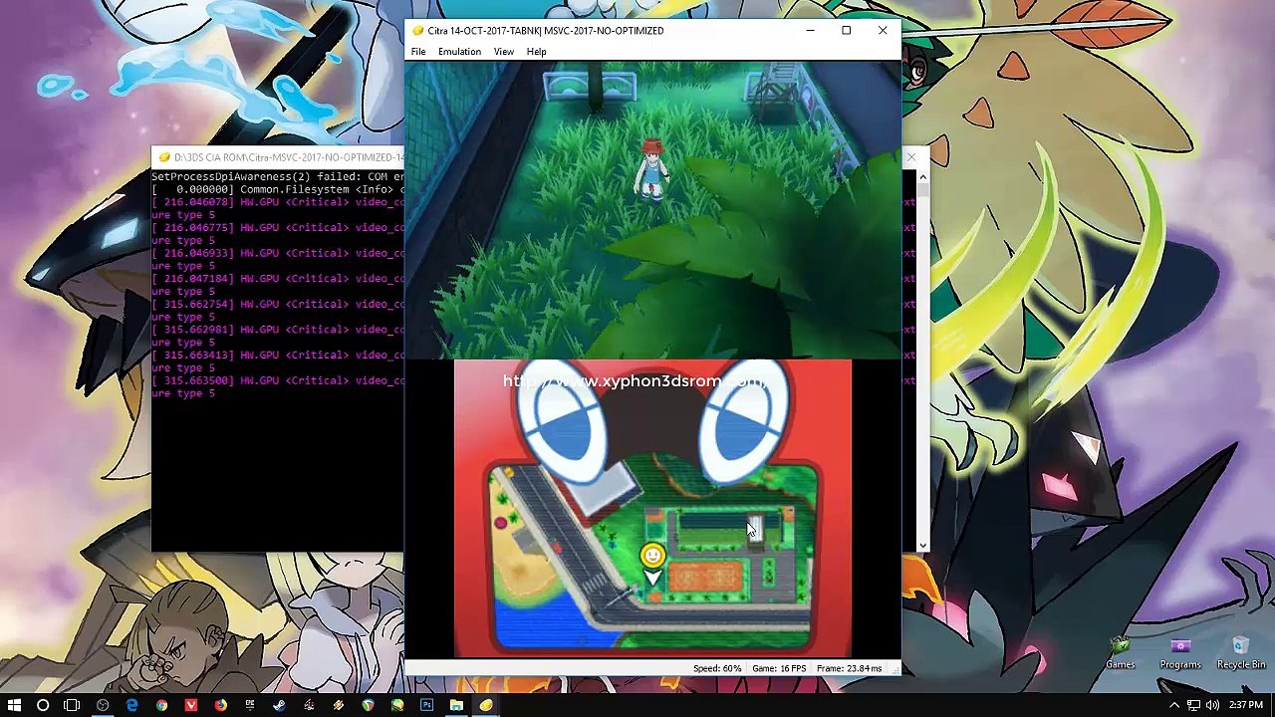Launch Google Chrome from the taskbar
This screenshot has height=717, width=1275.
pos(161,705)
